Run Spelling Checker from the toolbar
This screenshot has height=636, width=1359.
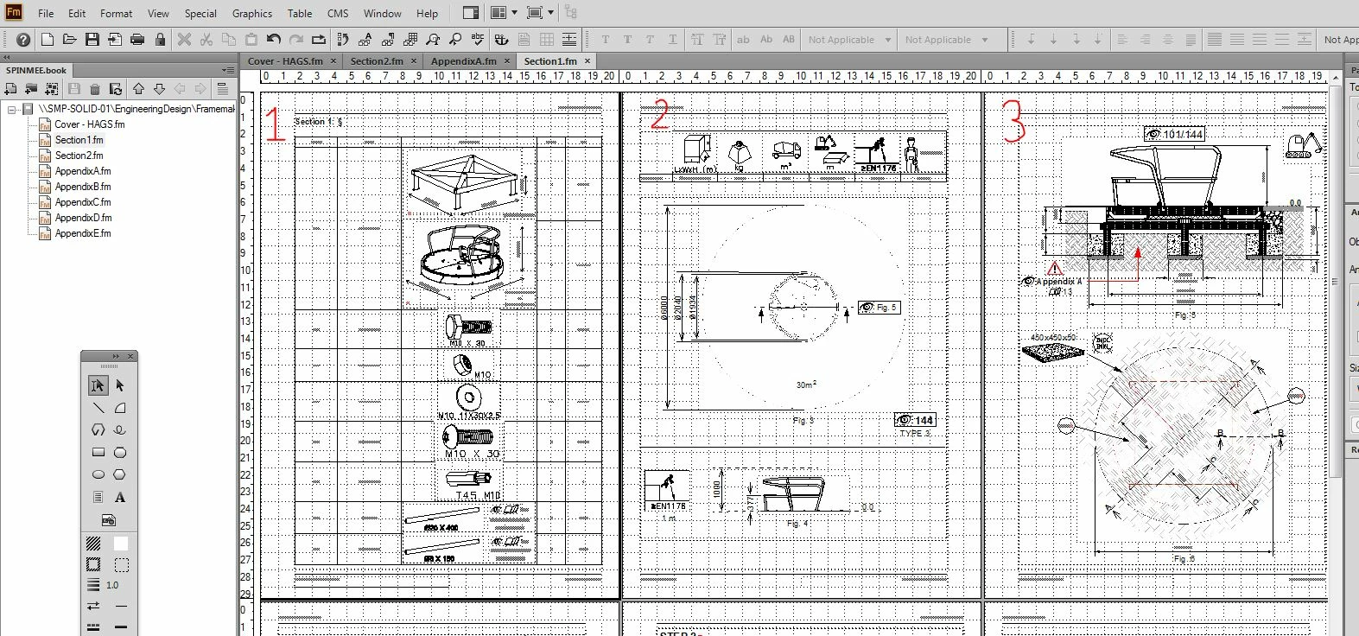point(478,39)
